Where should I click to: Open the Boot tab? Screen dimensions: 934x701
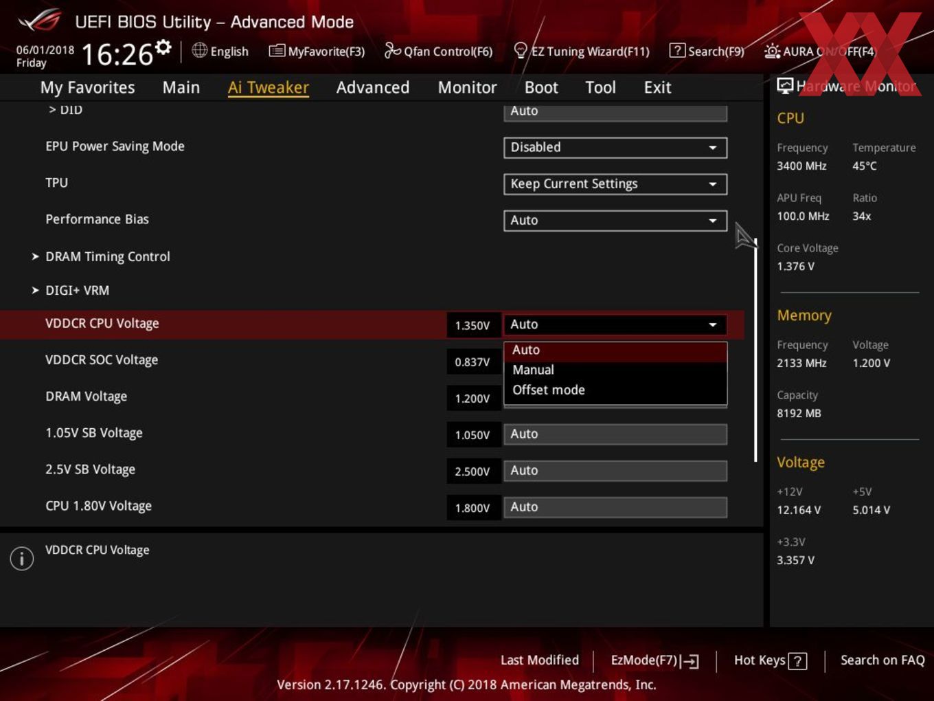(541, 87)
